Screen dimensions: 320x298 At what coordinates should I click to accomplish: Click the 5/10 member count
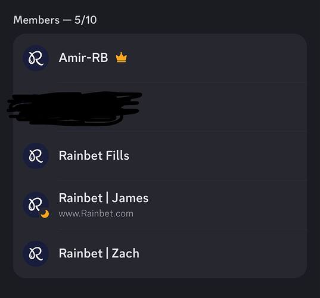[85, 20]
